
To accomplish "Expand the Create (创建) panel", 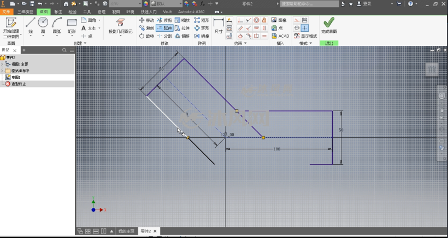I will click(x=80, y=43).
